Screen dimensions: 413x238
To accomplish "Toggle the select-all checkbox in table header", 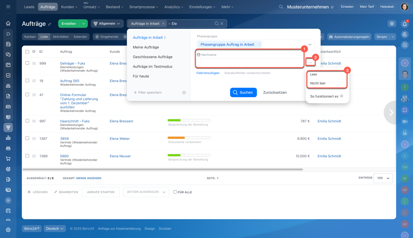I will [x=27, y=52].
